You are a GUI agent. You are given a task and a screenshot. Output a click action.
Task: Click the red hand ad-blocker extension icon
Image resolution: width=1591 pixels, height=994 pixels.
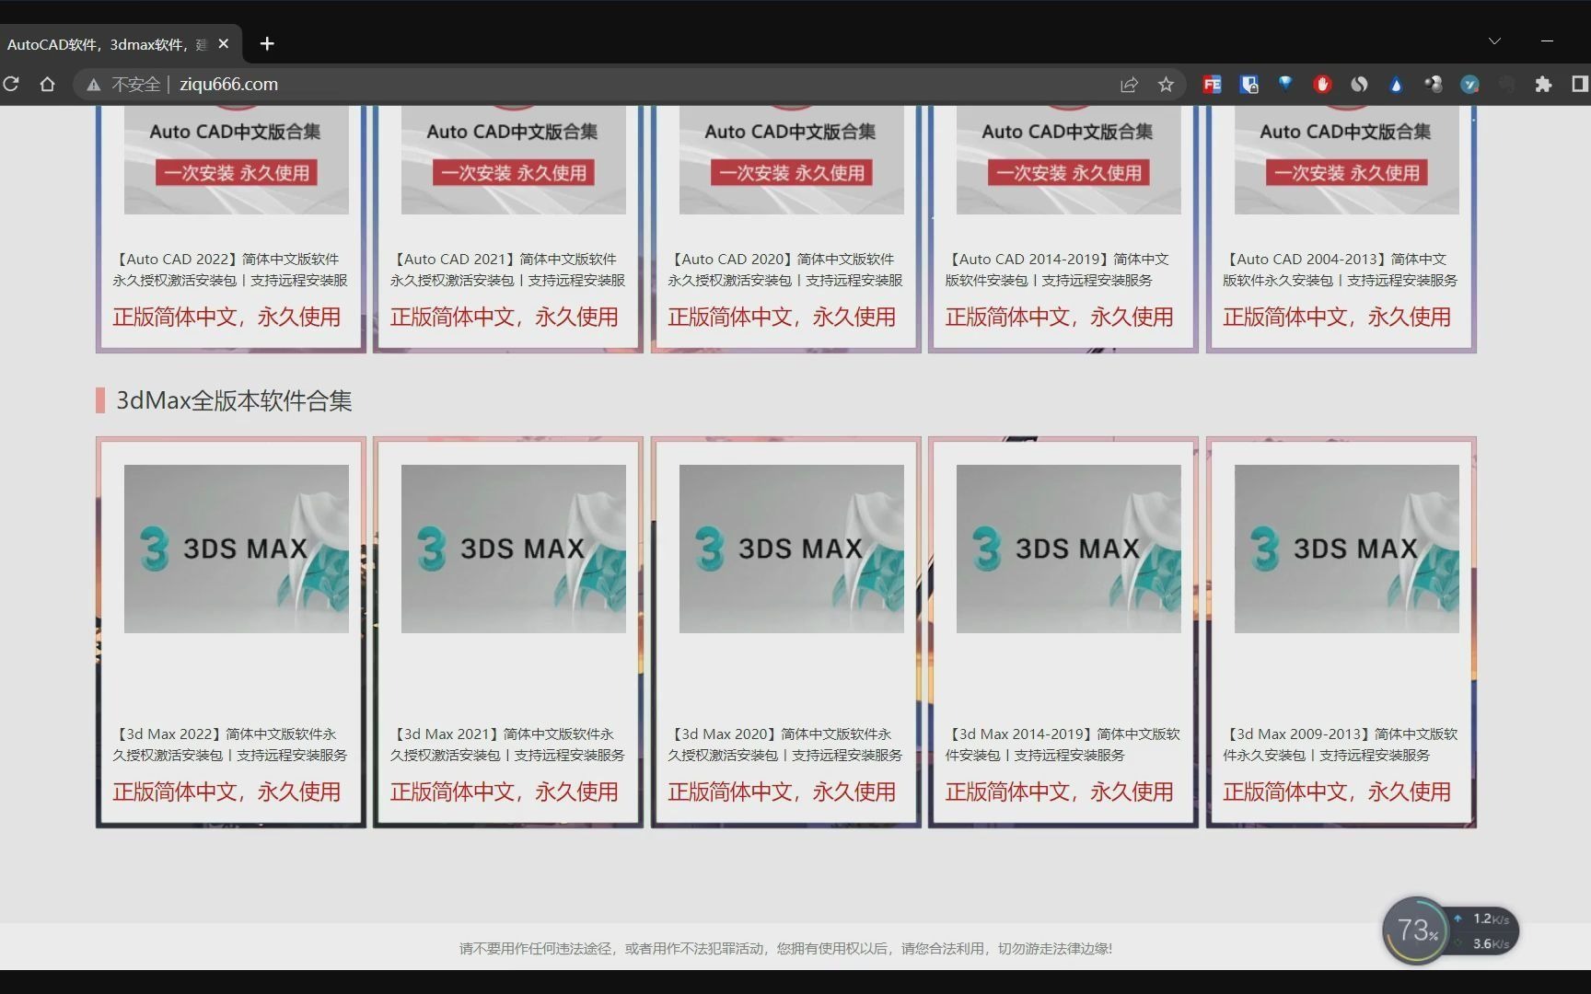coord(1322,84)
